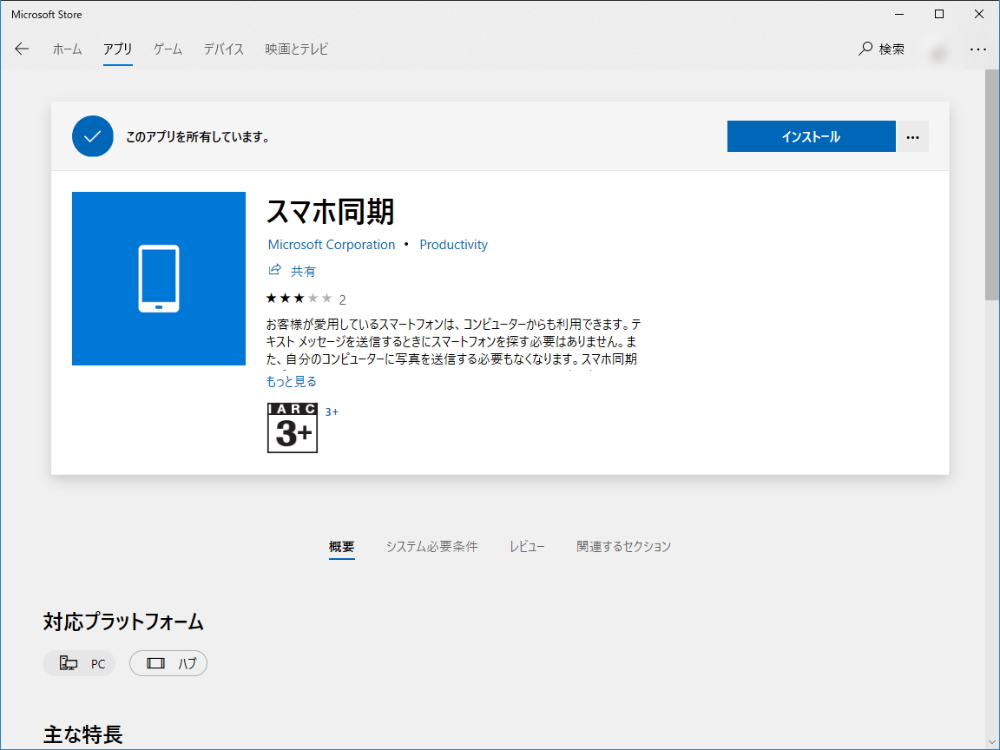Click the スマホ同期 app tile icon
This screenshot has height=750, width=1000.
(x=159, y=278)
